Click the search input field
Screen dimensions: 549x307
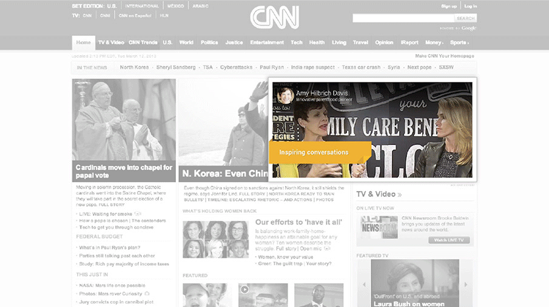click(x=403, y=18)
